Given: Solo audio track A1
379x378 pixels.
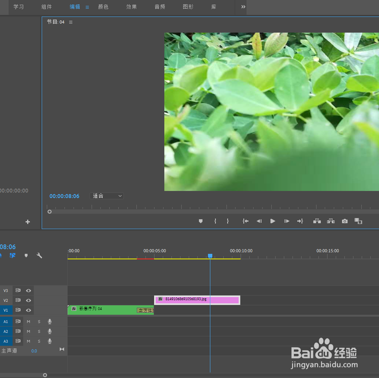Looking at the screenshot, I should click(39, 321).
